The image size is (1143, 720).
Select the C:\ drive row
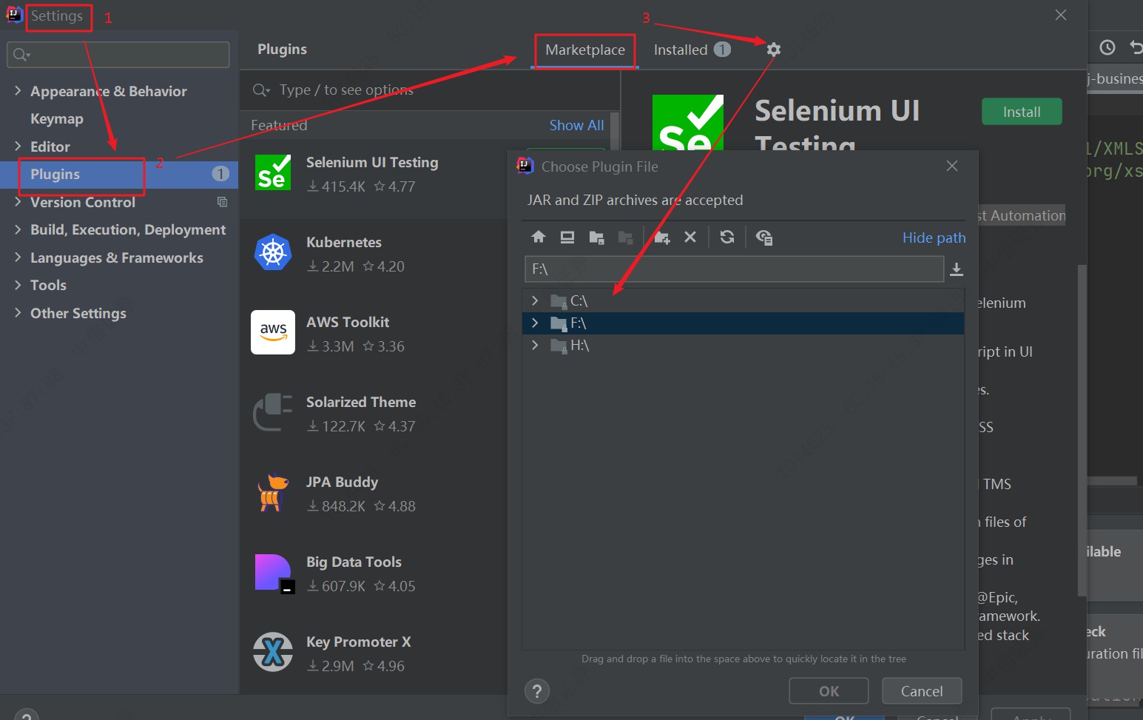coord(743,300)
